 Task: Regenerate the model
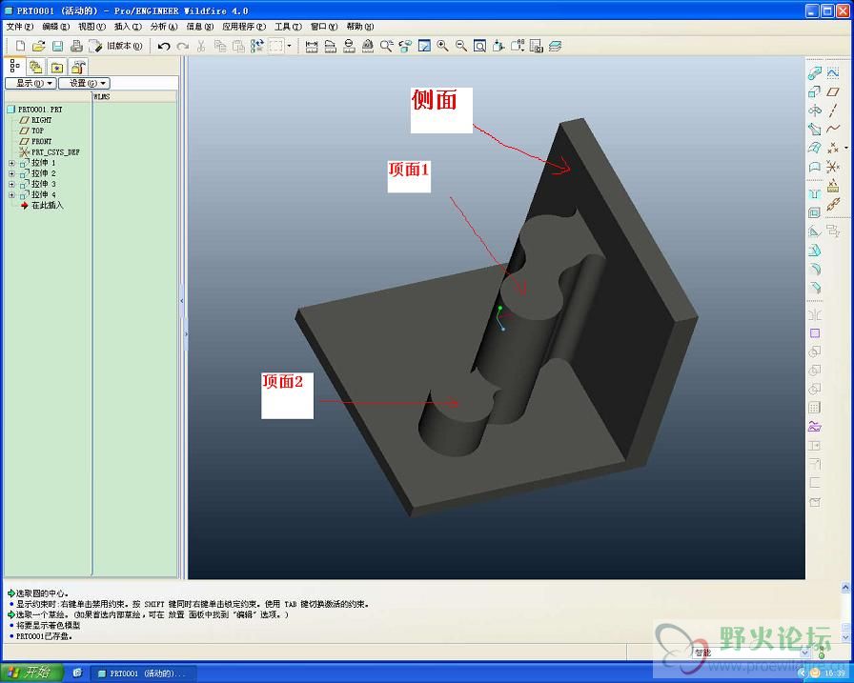[x=257, y=47]
